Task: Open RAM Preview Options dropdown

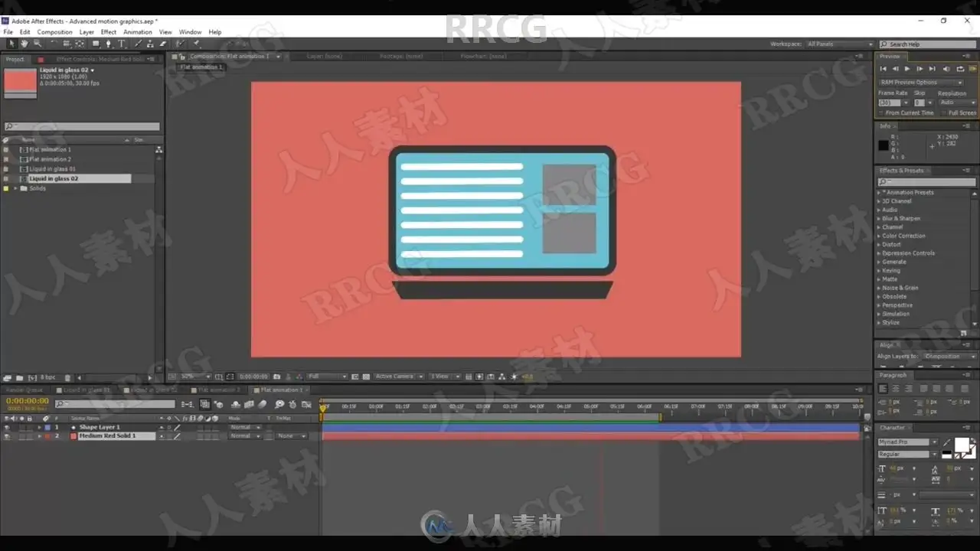Action: coord(921,82)
